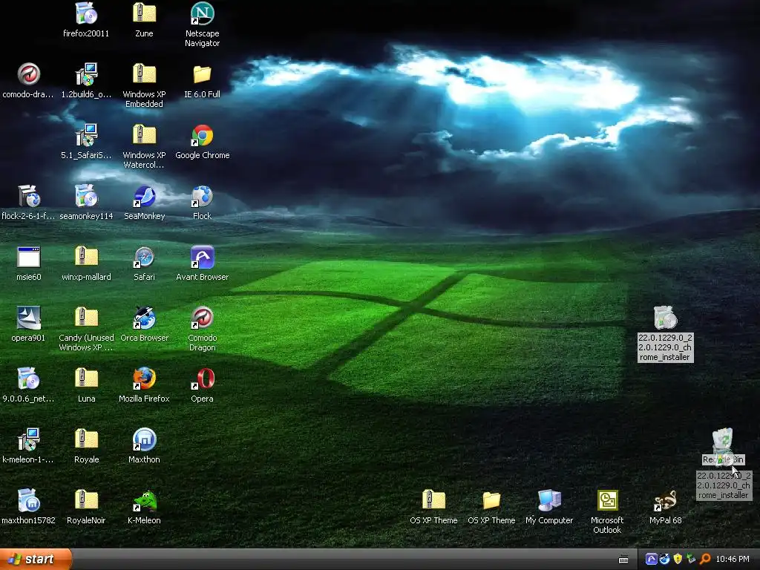760x570 pixels.
Task: Click the on-screen keyboard taskbar icon
Action: point(623,560)
